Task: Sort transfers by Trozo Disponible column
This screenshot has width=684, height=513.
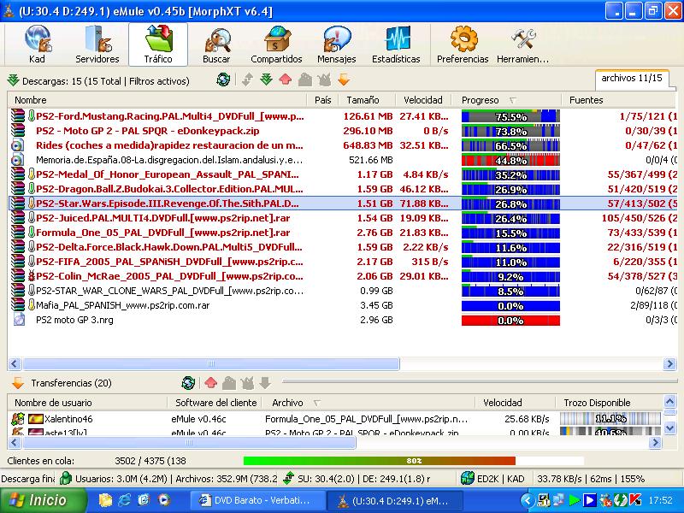Action: (609, 403)
